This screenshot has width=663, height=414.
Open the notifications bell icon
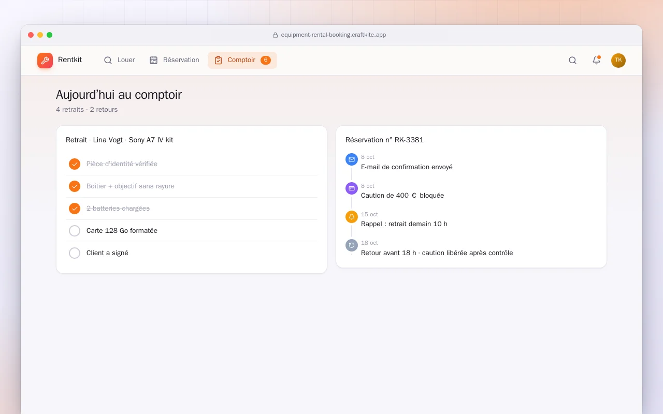click(x=596, y=60)
